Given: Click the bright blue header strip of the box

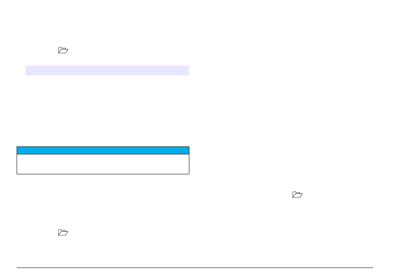Looking at the screenshot, I should click(103, 150).
